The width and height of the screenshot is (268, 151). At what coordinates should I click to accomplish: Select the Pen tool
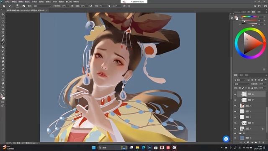pyautogui.click(x=3, y=69)
